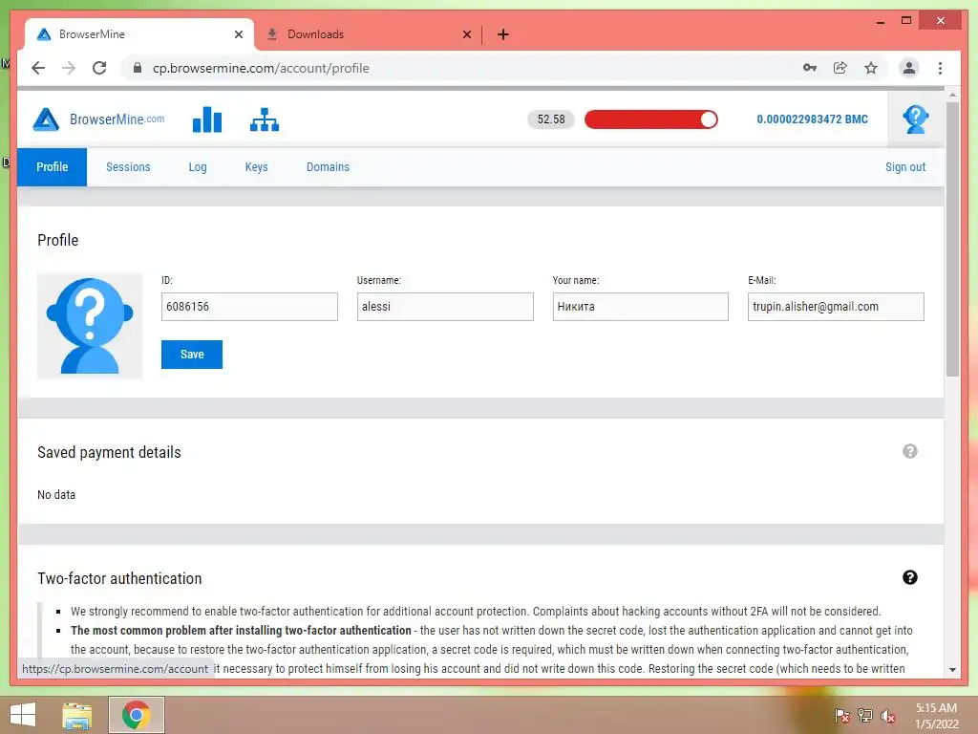This screenshot has height=734, width=978.
Task: Switch to the Sessions tab
Action: (128, 166)
